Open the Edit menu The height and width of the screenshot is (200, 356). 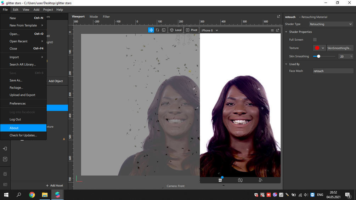(x=16, y=10)
